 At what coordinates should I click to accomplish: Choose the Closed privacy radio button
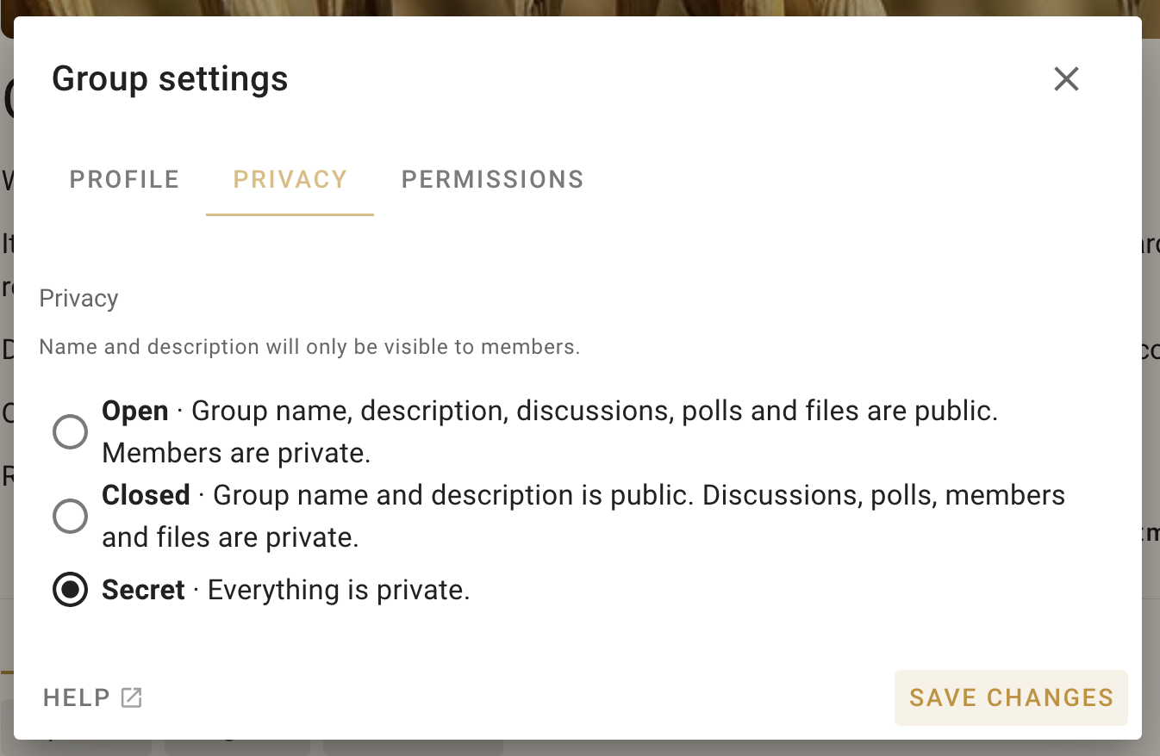coord(70,516)
